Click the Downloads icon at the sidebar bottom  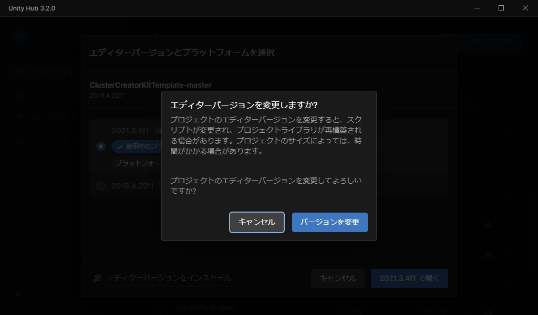19,296
